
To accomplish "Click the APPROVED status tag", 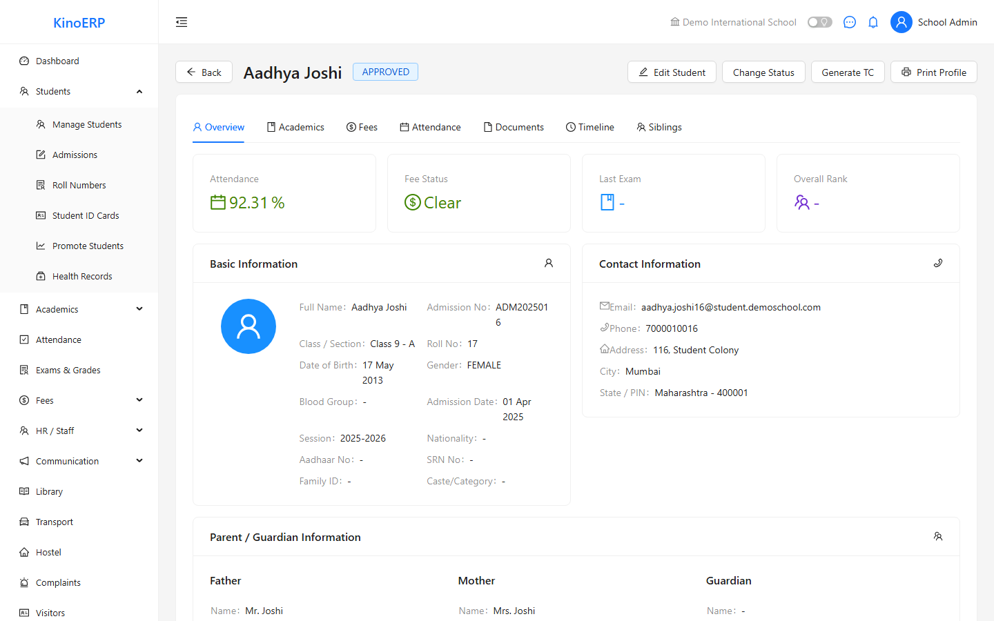I will tap(385, 72).
